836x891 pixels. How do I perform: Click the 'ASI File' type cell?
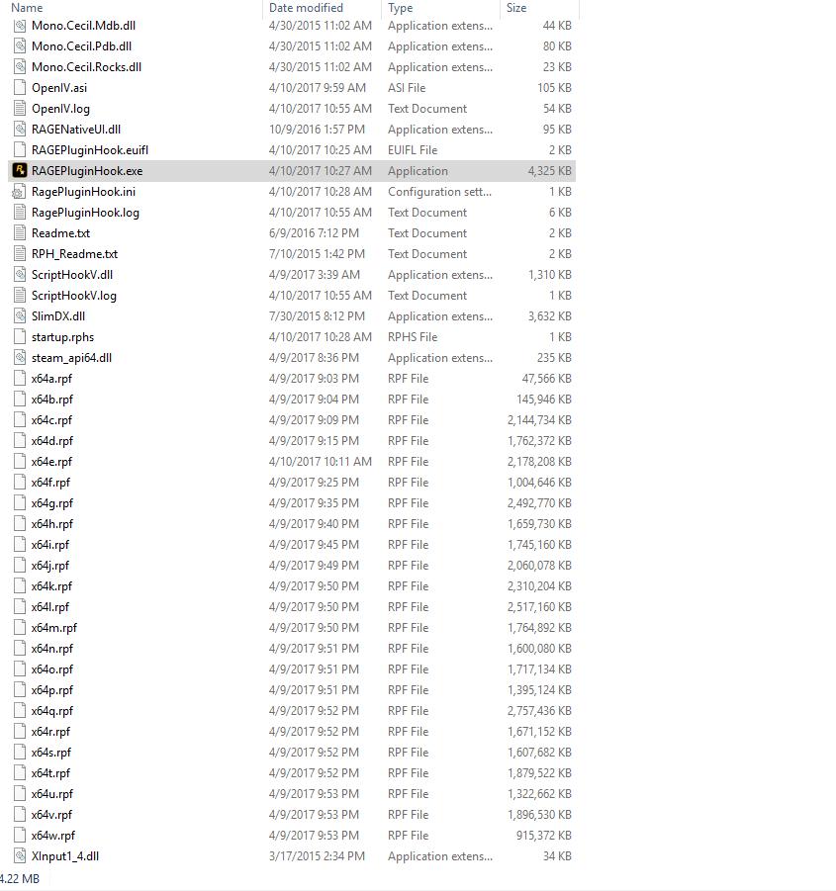click(407, 87)
